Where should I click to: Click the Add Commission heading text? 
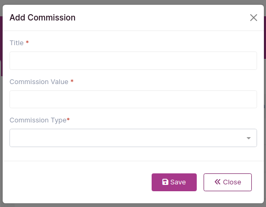[42, 17]
